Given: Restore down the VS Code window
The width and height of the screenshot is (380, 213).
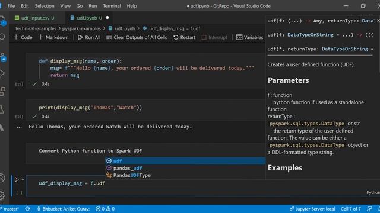Looking at the screenshot, I should click(363, 6).
